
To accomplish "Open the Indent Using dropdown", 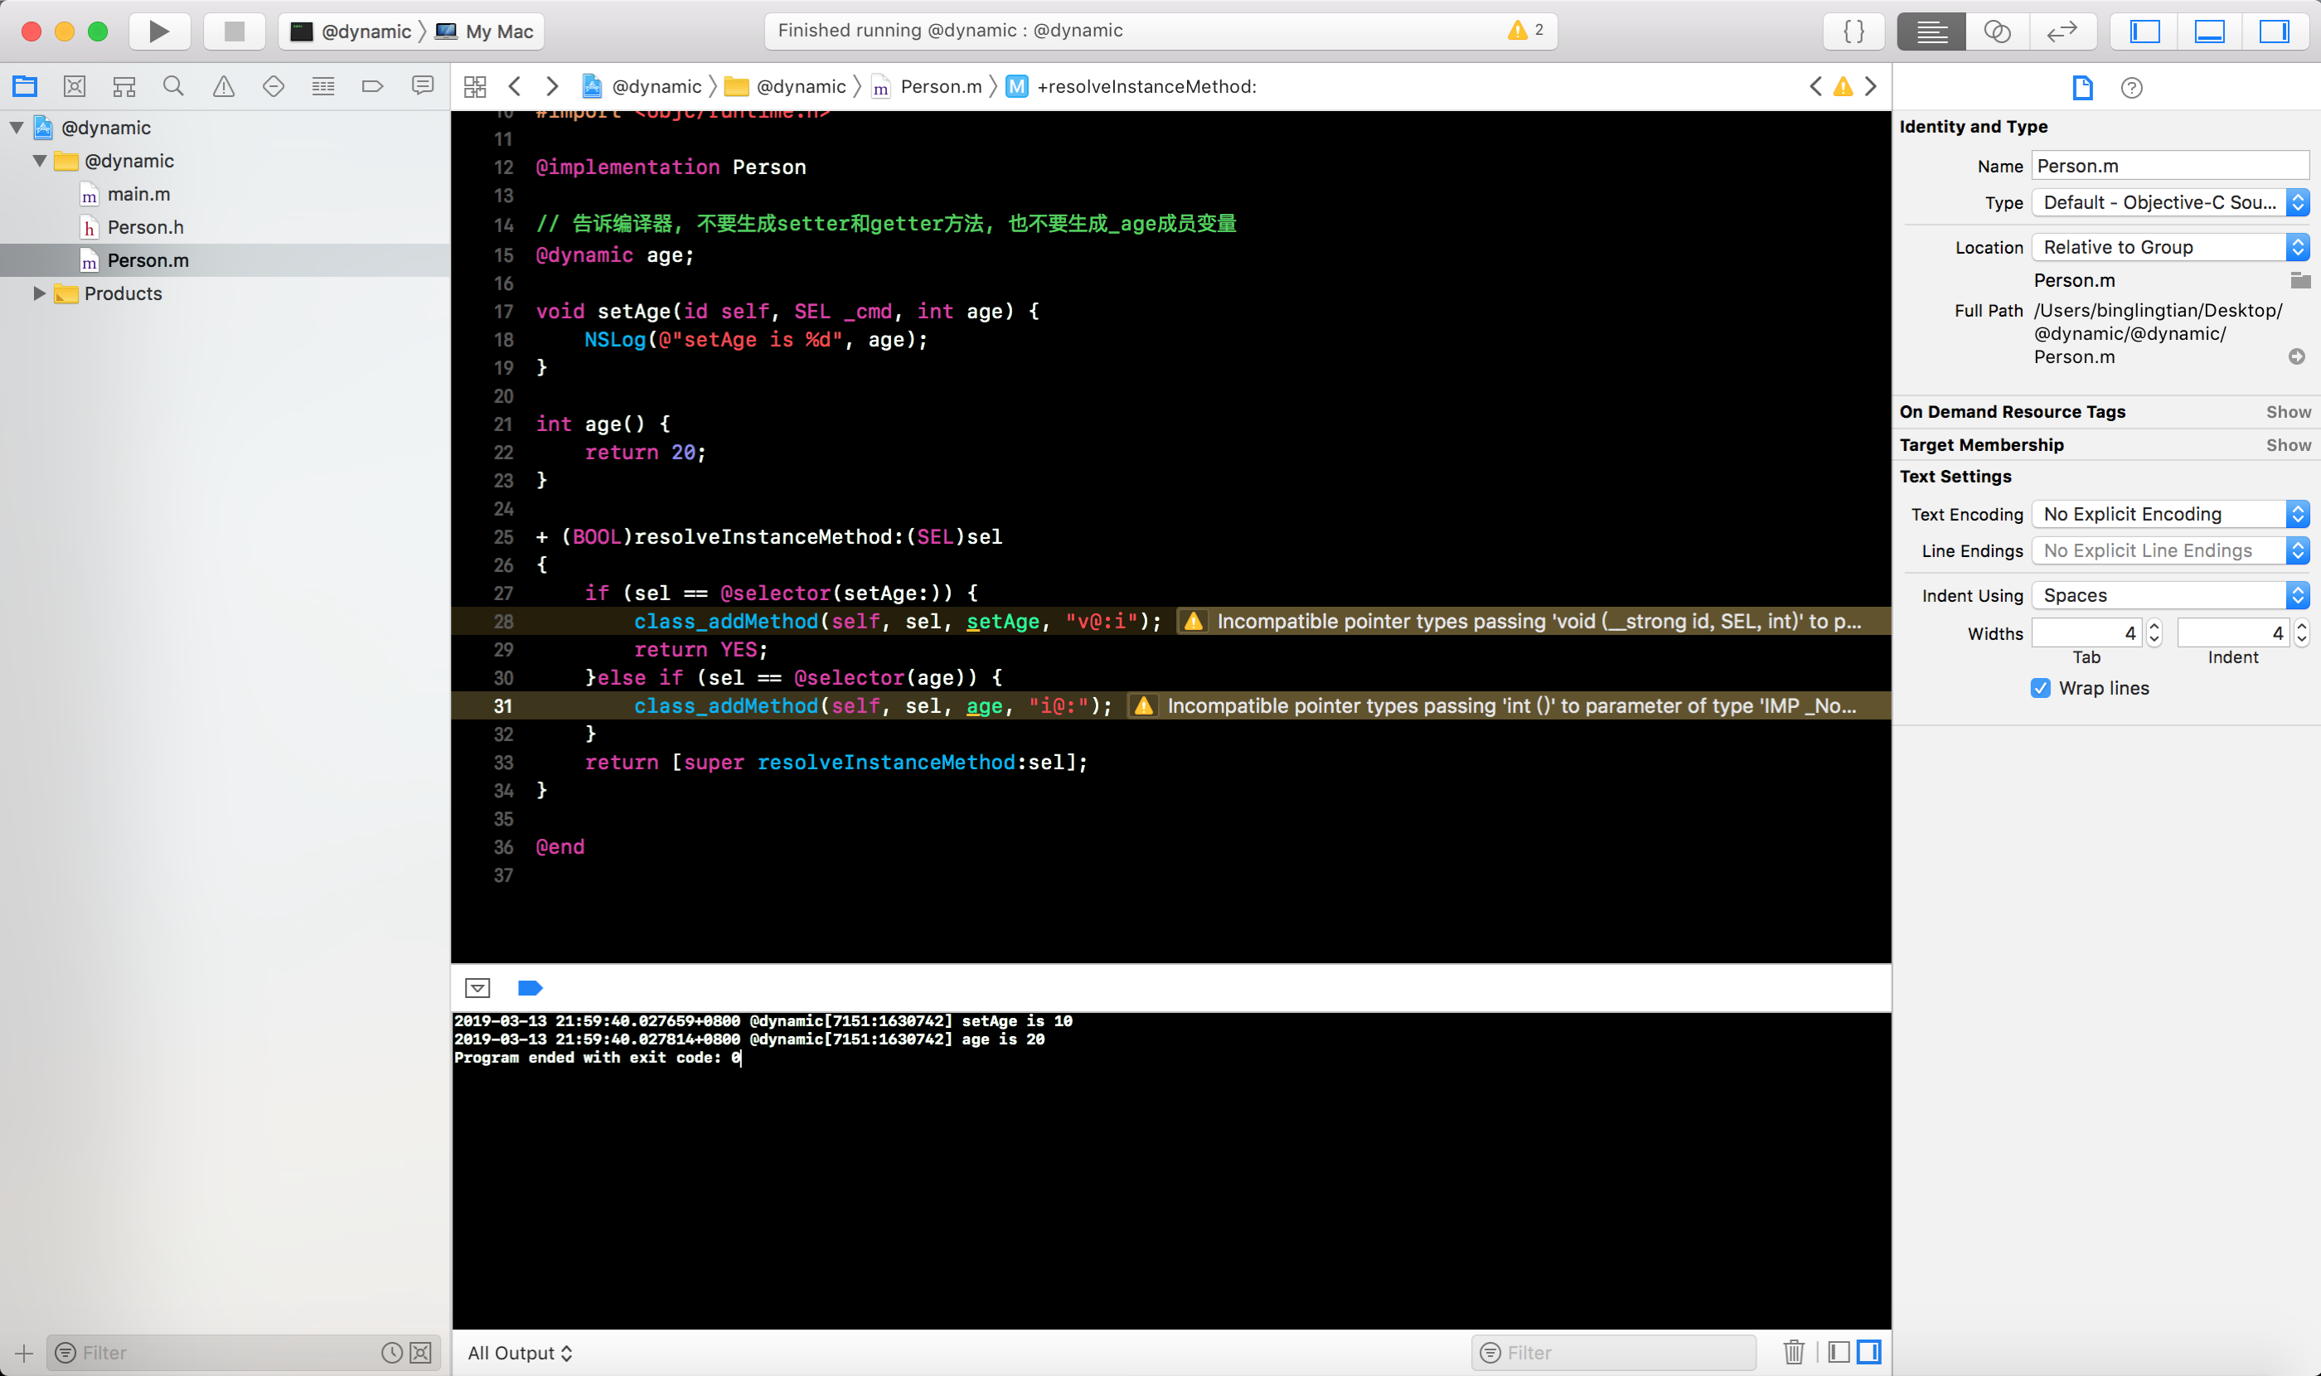I will (x=2169, y=595).
